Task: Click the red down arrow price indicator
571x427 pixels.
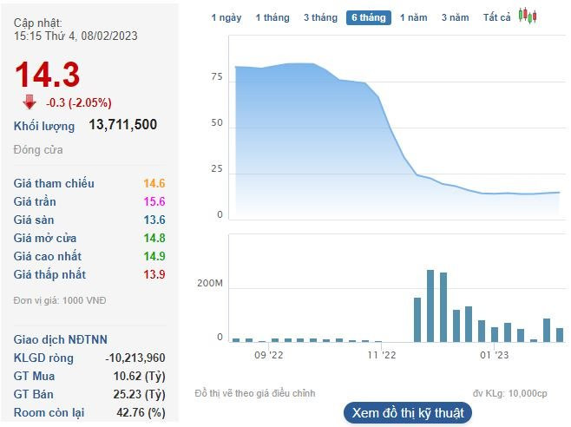Action: point(30,102)
